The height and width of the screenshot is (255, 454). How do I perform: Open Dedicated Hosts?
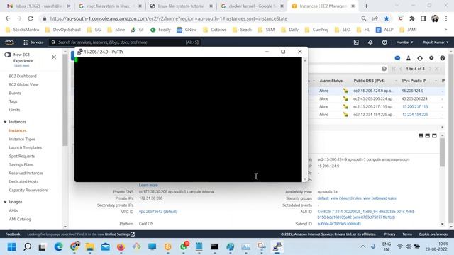23,181
